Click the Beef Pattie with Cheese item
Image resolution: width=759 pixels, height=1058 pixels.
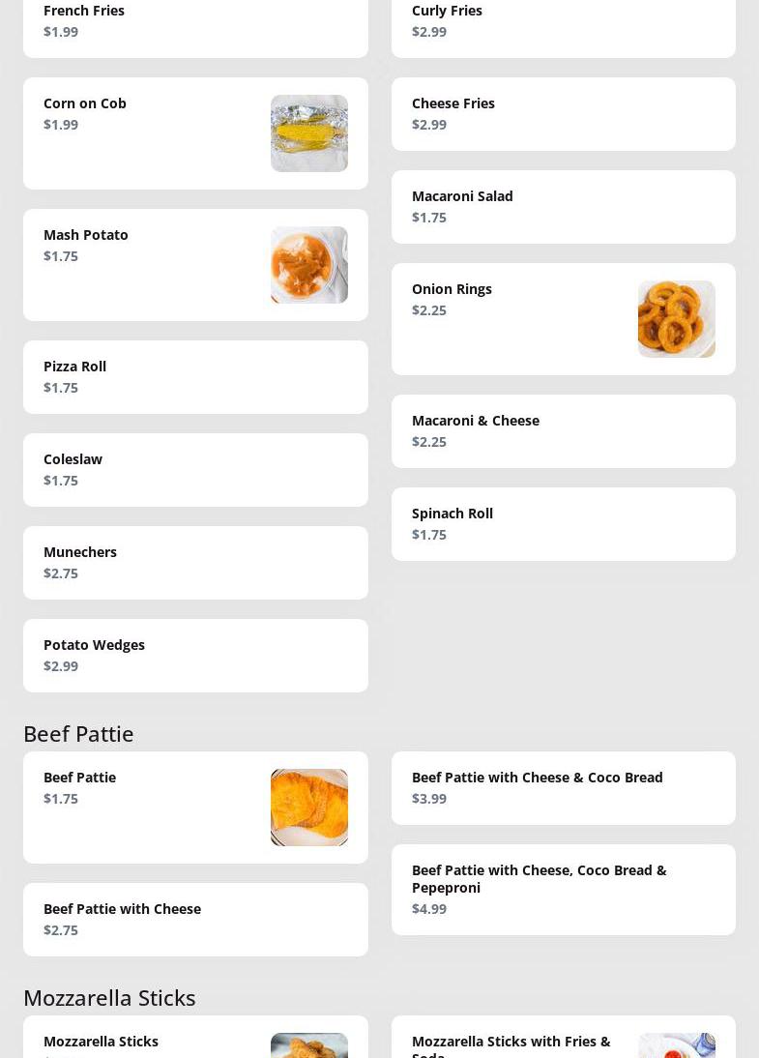(x=193, y=920)
